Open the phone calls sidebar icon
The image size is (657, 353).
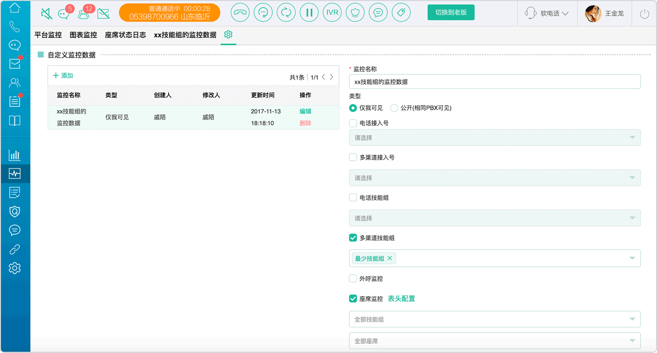(15, 27)
